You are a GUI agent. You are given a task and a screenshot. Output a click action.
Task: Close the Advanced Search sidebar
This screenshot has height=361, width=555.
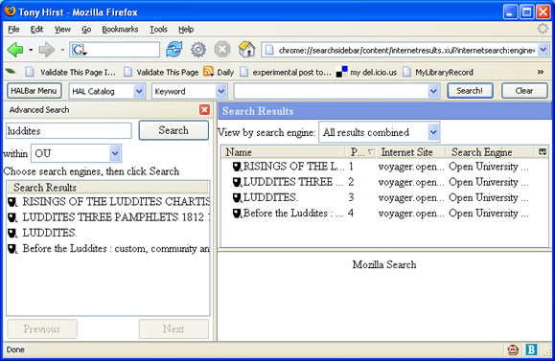(x=204, y=110)
